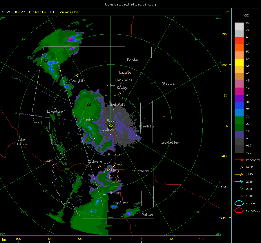Click the yellow diamond marker below Cochrane

(x=99, y=167)
